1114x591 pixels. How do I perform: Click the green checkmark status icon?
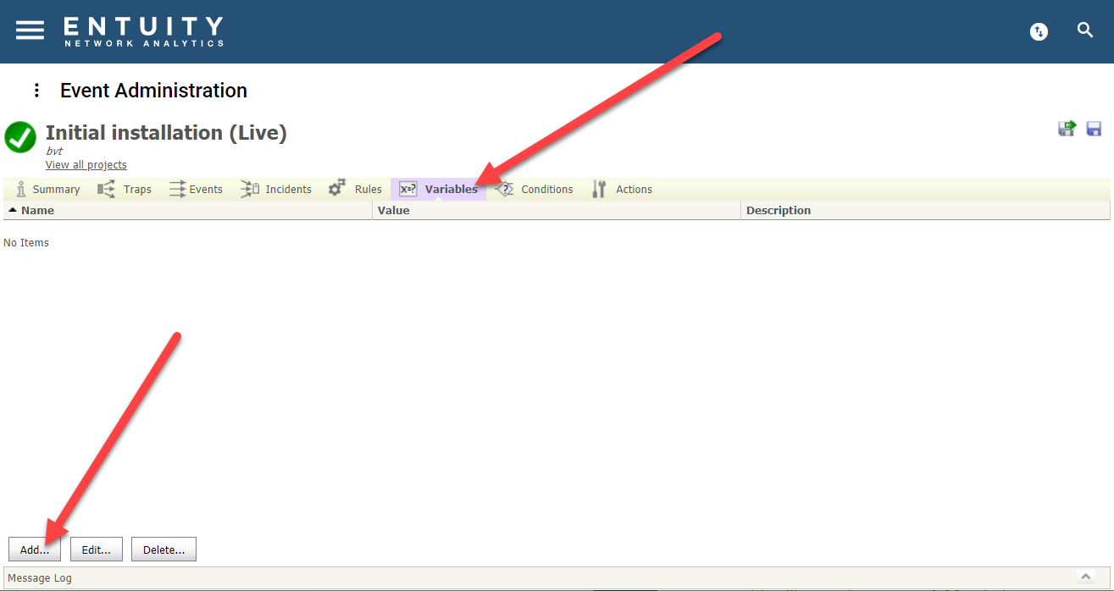20,137
